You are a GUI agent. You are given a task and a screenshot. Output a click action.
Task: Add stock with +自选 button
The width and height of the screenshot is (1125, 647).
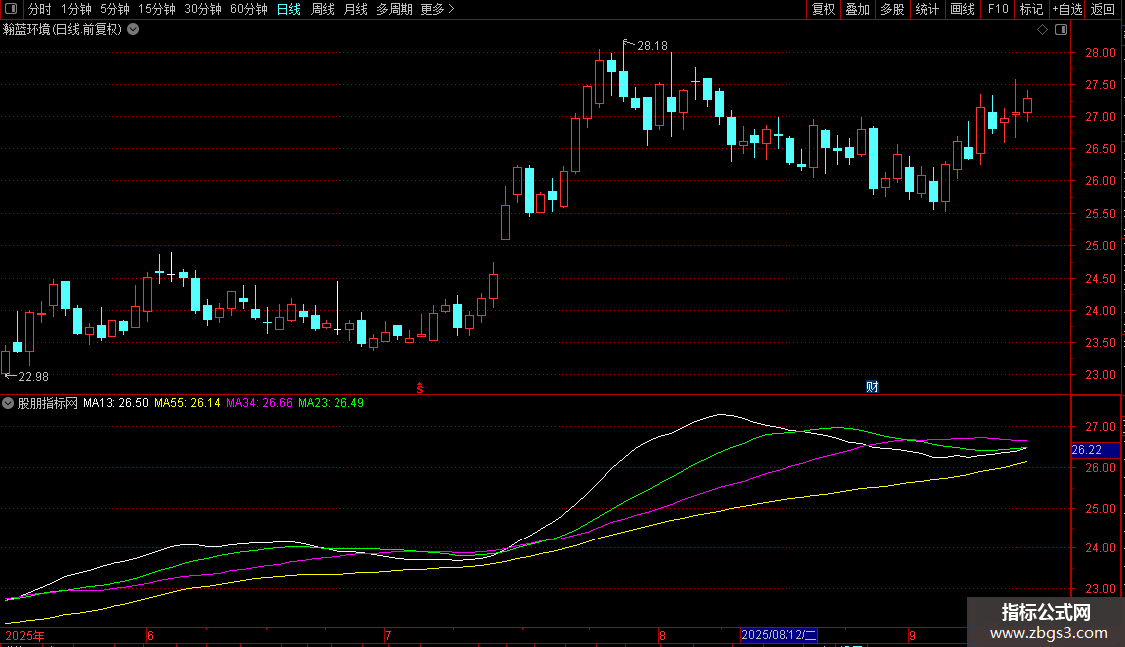1067,9
